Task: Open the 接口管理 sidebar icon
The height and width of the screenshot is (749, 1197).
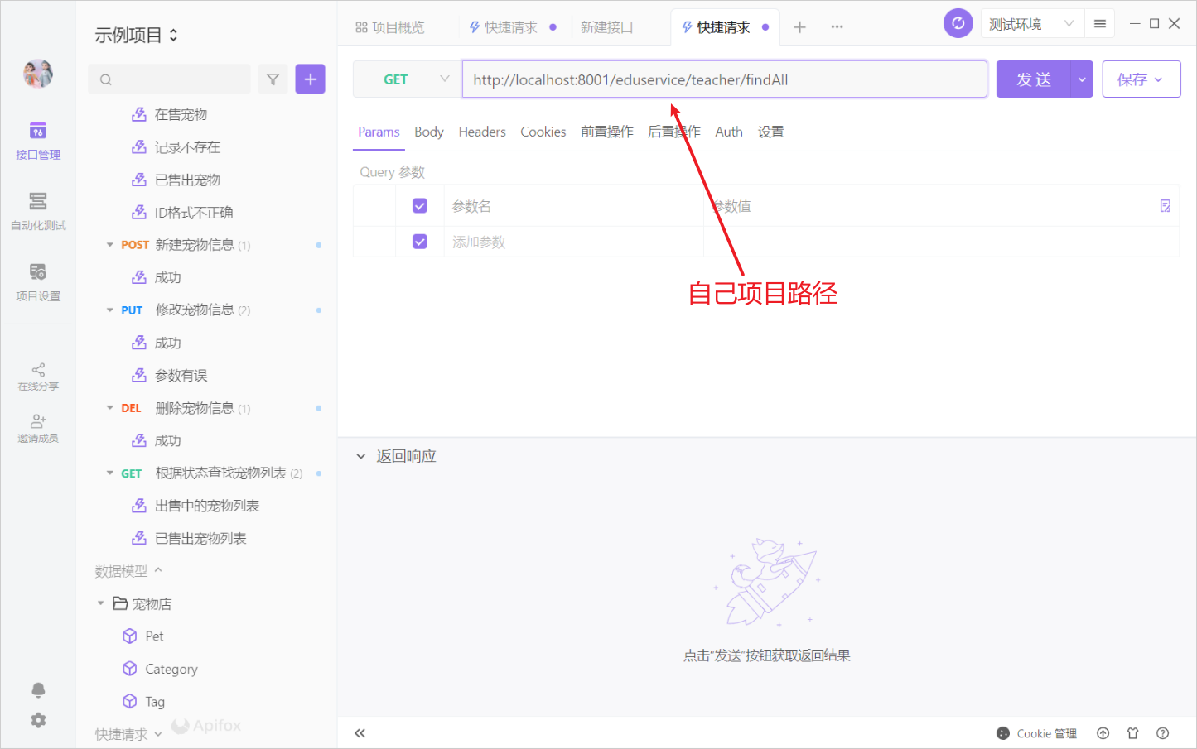Action: coord(37,139)
